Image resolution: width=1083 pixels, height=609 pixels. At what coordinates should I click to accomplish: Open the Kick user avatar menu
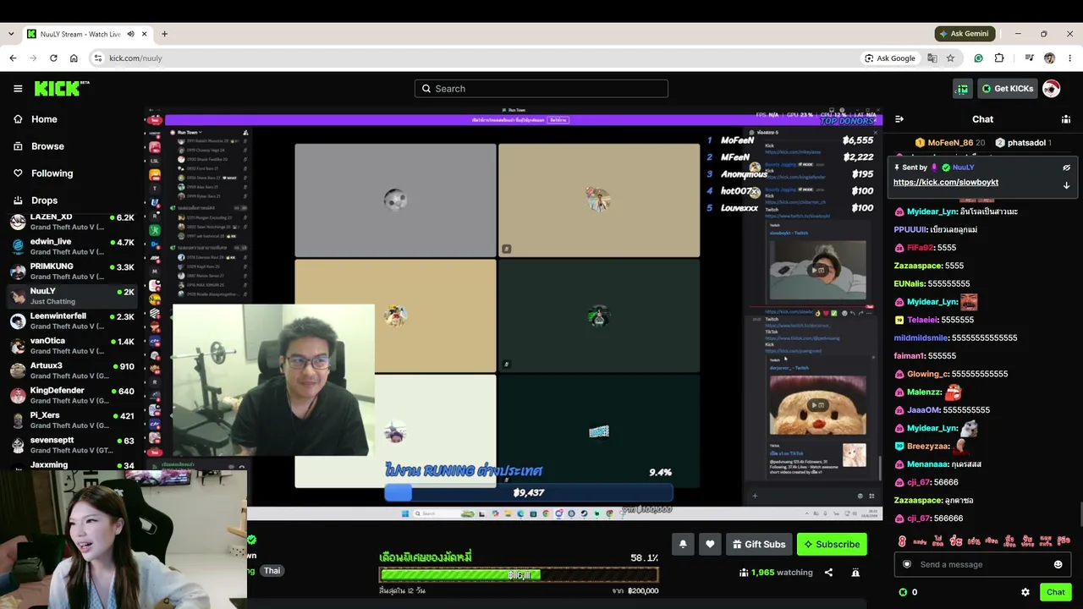[x=1051, y=89]
